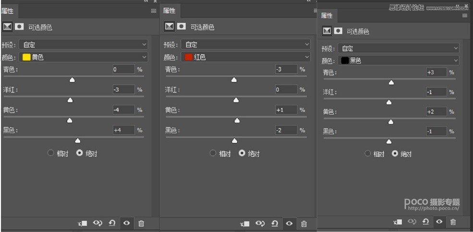Open 预设 dropdown in yellow color panel
This screenshot has width=473, height=232.
84,45
